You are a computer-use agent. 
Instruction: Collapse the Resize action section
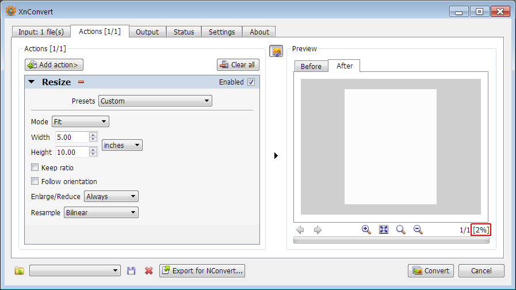[x=32, y=82]
